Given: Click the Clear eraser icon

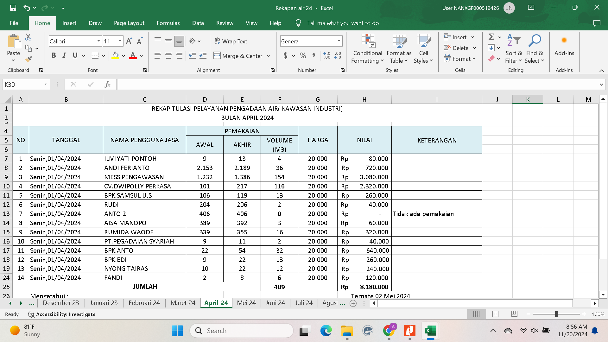Looking at the screenshot, I should pos(491,59).
